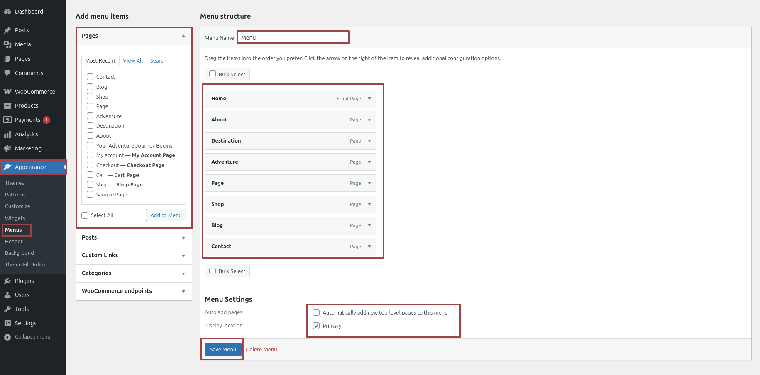Screen dimensions: 760x375
Task: Expand the Destination menu item arrow
Action: (x=369, y=141)
